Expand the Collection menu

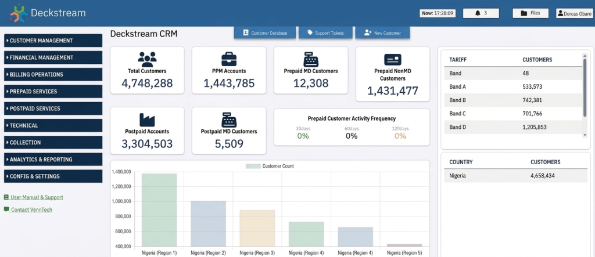click(53, 143)
